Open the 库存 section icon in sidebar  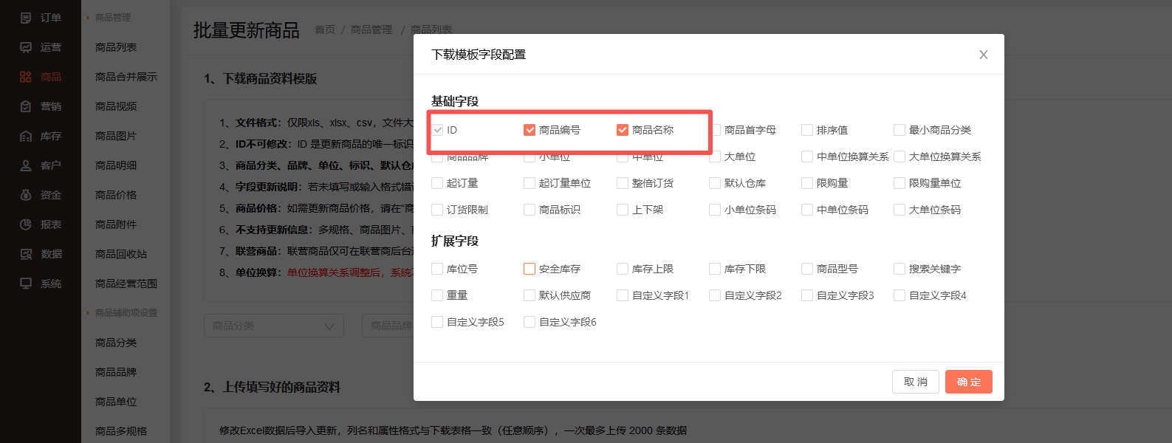(26, 136)
